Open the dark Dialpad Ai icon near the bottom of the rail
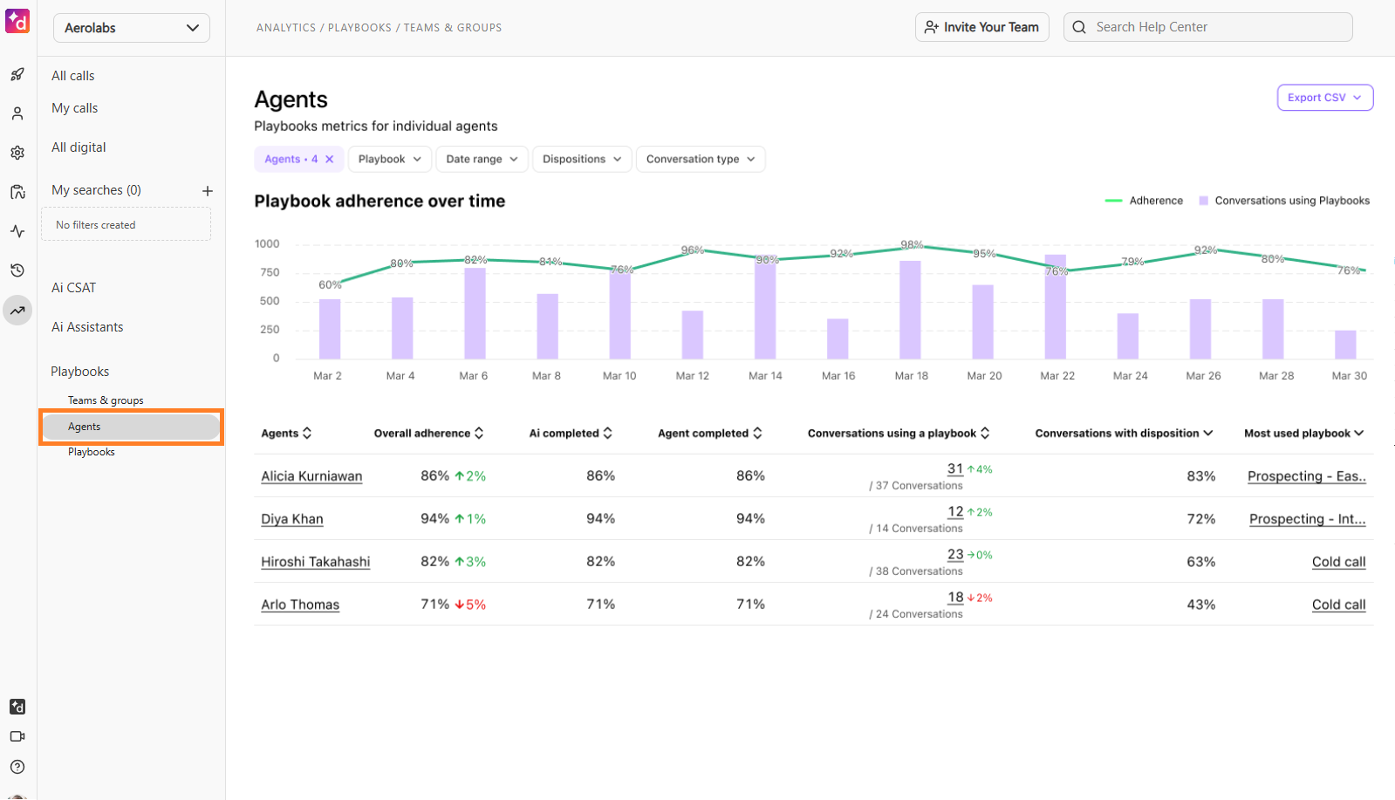 pyautogui.click(x=17, y=707)
